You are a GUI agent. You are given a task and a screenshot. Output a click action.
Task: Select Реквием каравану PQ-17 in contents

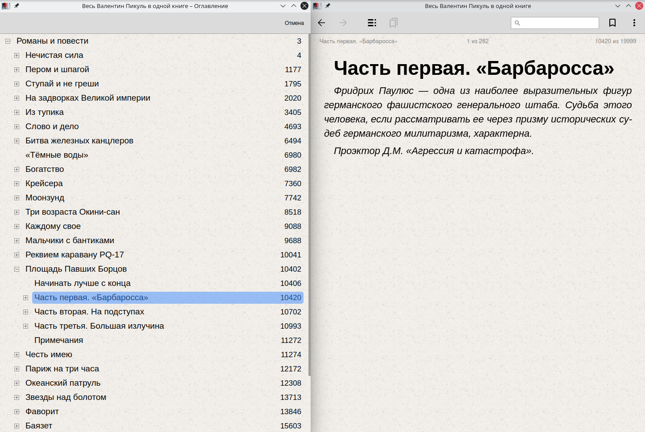(74, 255)
